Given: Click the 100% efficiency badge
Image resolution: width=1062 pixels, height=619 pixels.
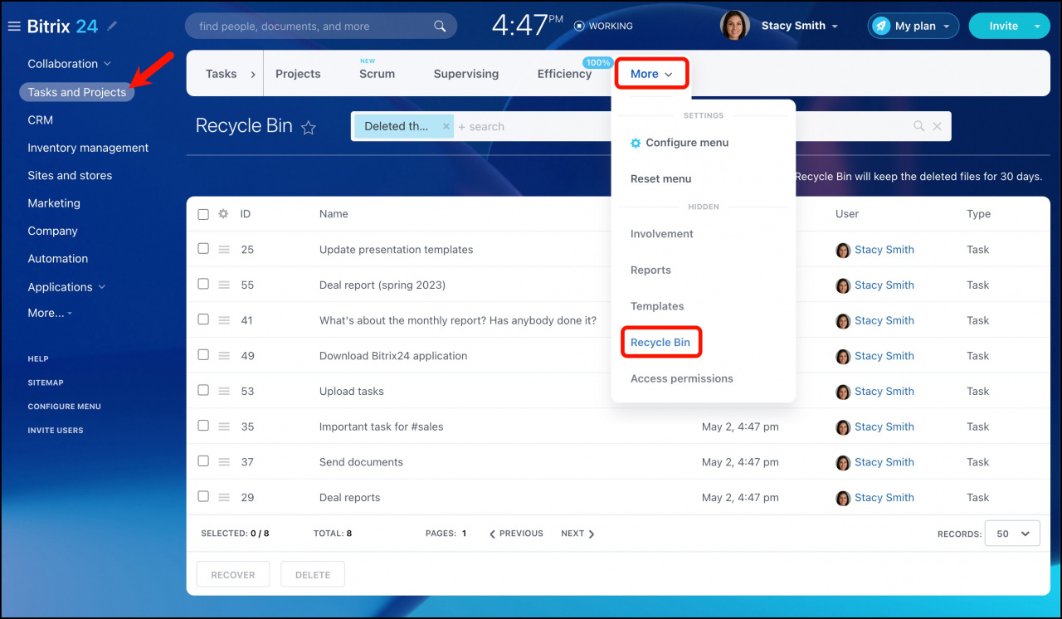Looking at the screenshot, I should pos(597,62).
